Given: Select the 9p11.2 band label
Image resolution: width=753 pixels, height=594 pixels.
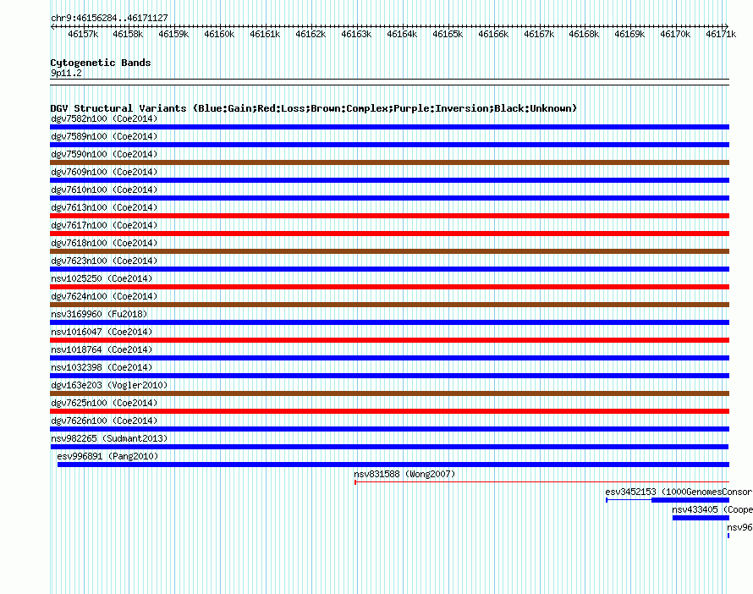Looking at the screenshot, I should (66, 73).
